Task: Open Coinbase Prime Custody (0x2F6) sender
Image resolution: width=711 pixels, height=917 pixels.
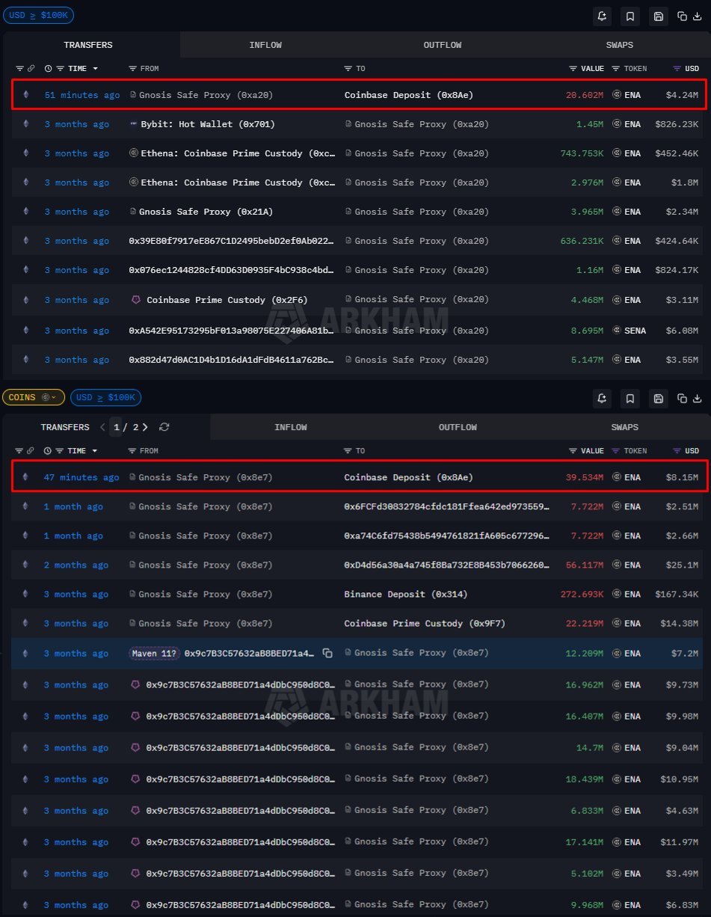Action: pyautogui.click(x=227, y=300)
